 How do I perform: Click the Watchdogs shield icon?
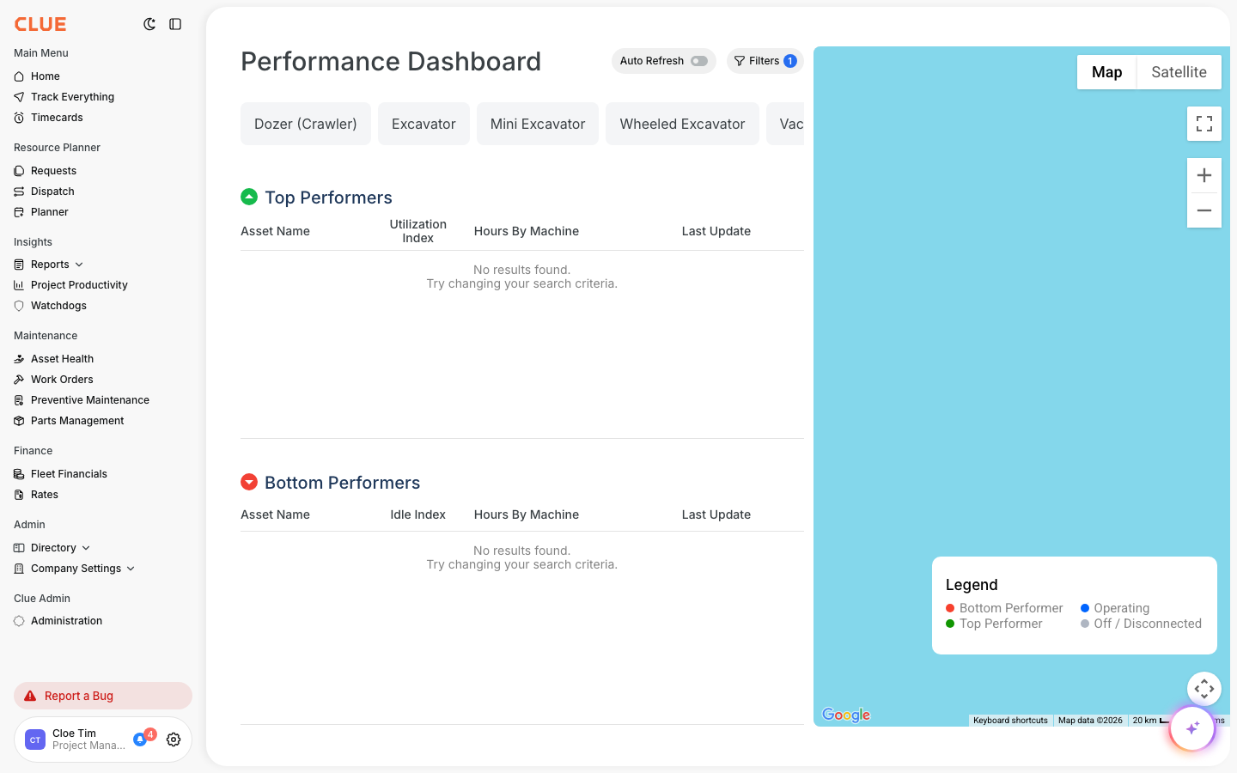19,306
